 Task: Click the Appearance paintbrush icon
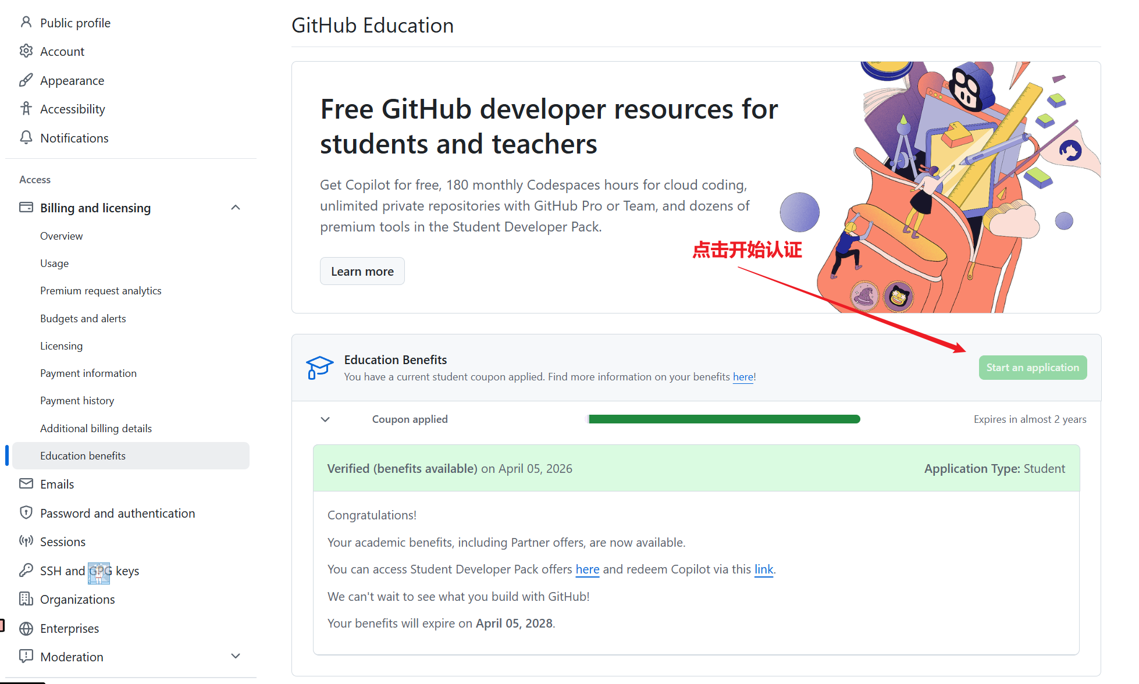coord(26,80)
